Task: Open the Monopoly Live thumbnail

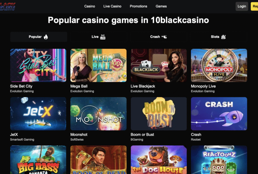Action: [219, 65]
